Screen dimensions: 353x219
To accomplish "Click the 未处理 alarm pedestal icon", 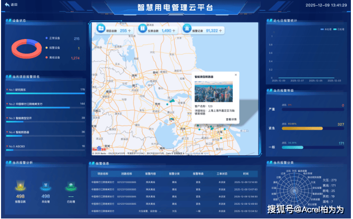I will [x=46, y=186].
